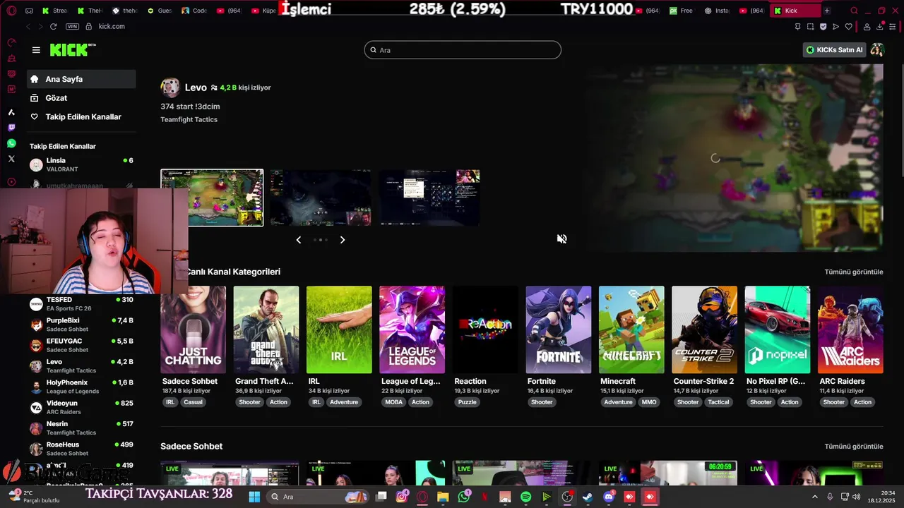Open the pinboards pin icon in the toolbar
The width and height of the screenshot is (904, 508).
click(797, 26)
